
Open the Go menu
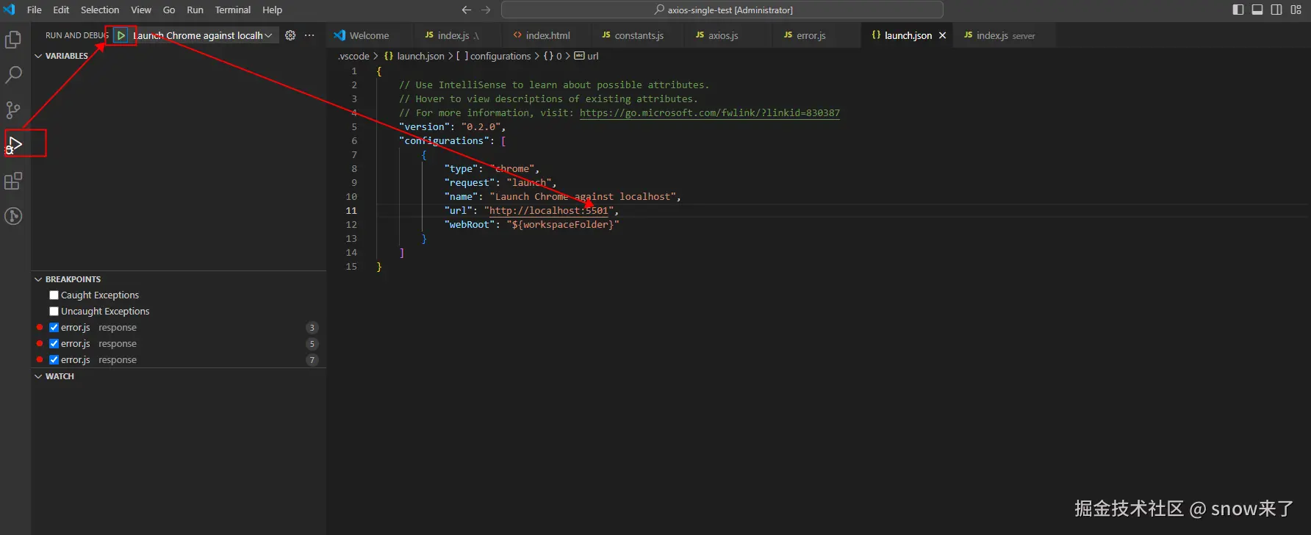(x=169, y=10)
